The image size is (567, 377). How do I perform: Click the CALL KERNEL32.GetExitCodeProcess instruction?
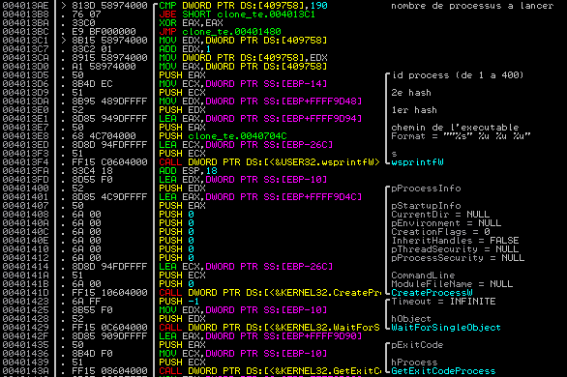(270, 371)
